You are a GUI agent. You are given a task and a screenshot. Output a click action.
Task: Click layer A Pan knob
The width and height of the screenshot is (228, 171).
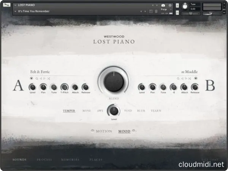coord(43,87)
